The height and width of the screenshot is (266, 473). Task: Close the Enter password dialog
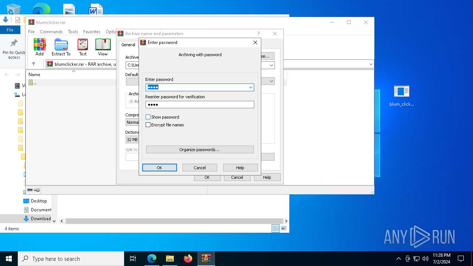click(x=255, y=42)
